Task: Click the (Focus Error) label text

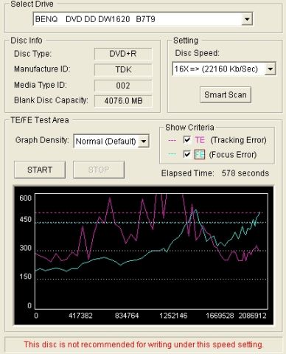Action: [x=233, y=155]
